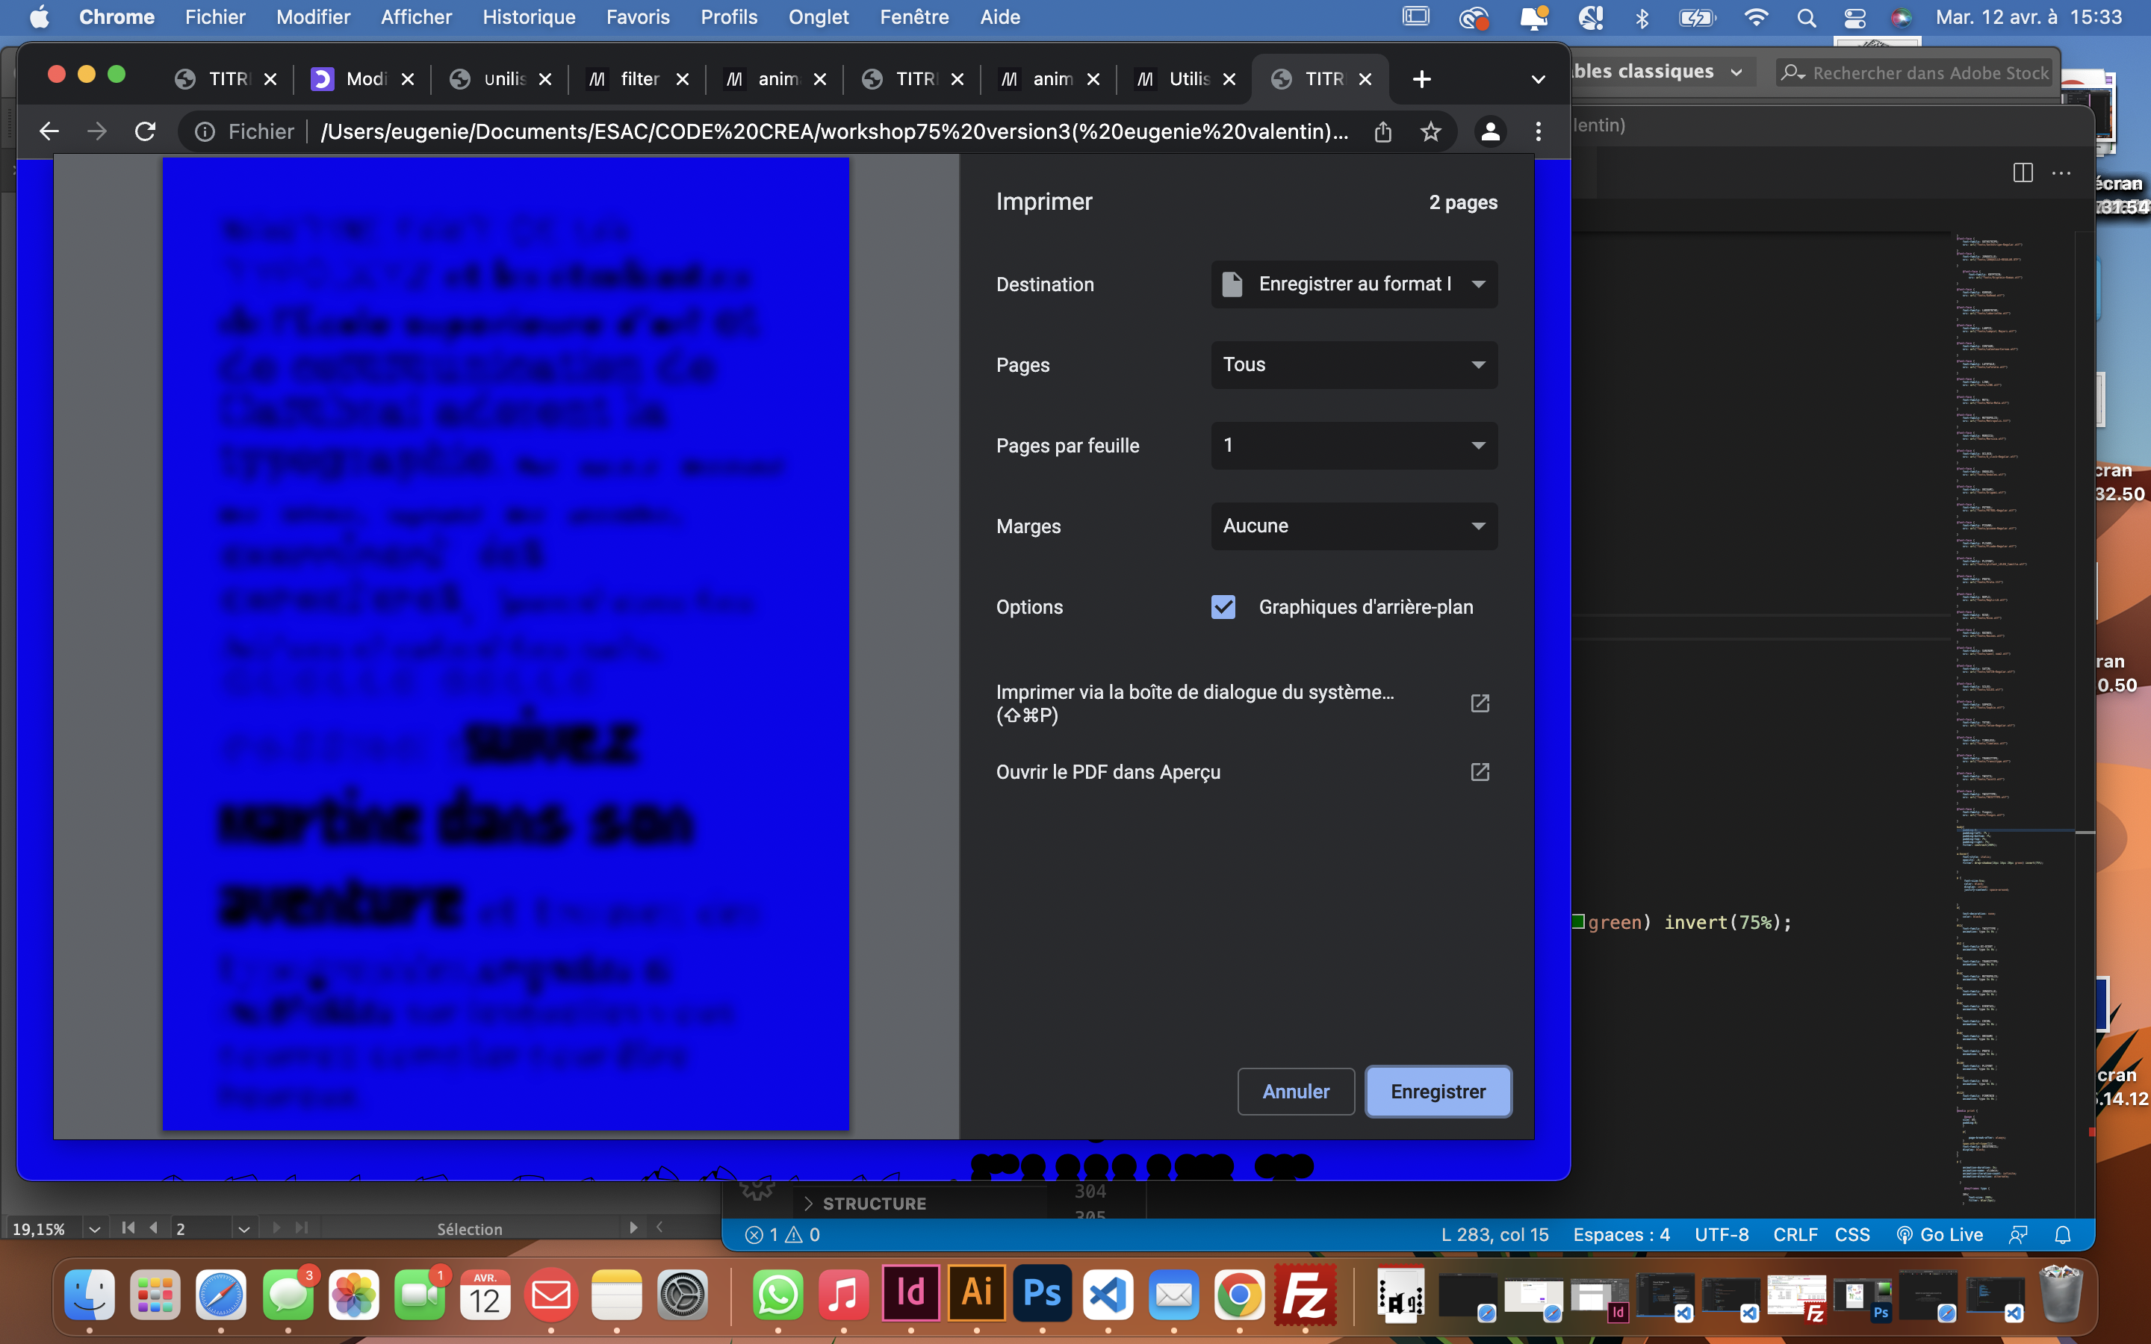2151x1344 pixels.
Task: Click VS Code notifications bell icon
Action: click(x=2063, y=1235)
